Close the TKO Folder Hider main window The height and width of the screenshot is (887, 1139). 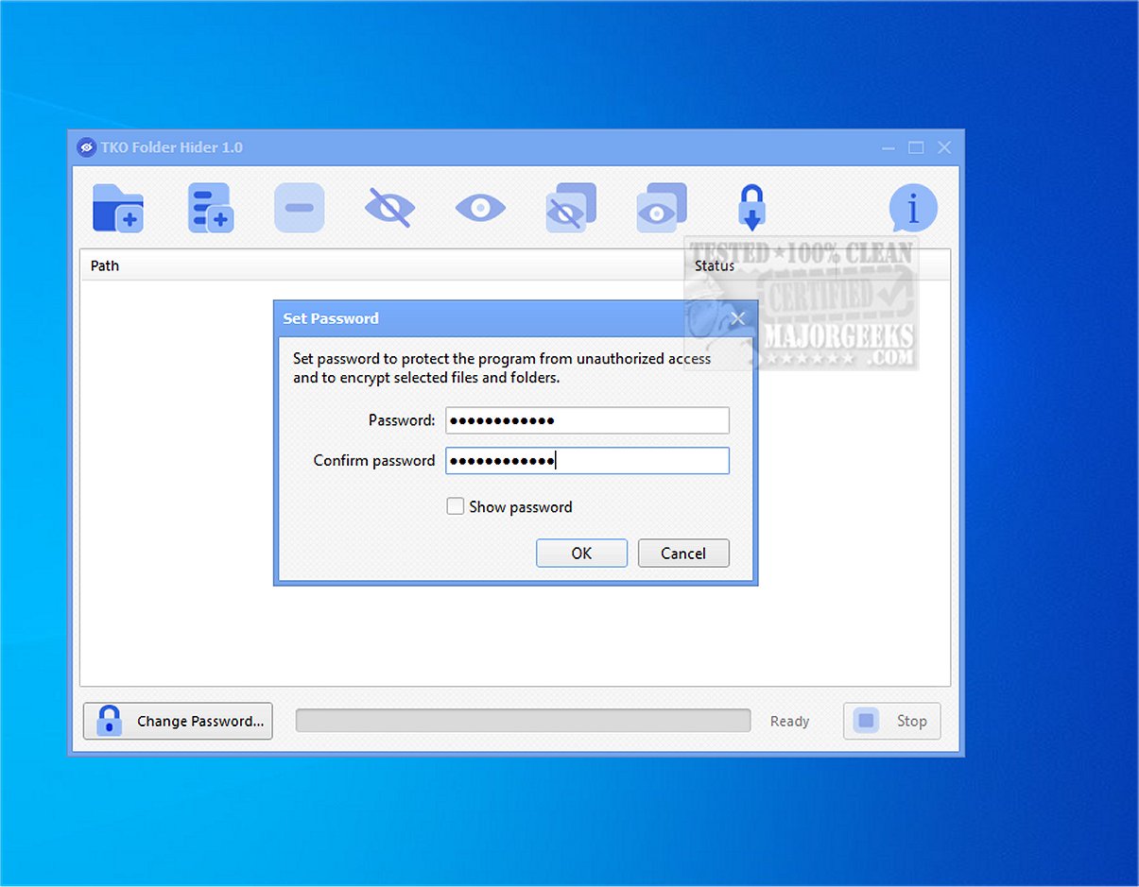[x=944, y=147]
